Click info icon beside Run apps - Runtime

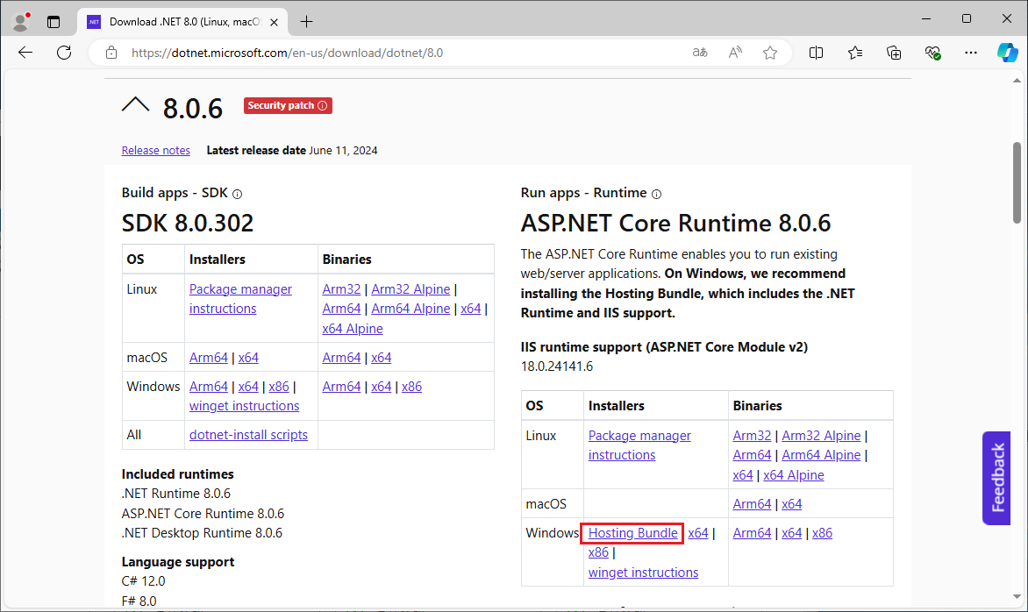(x=656, y=194)
